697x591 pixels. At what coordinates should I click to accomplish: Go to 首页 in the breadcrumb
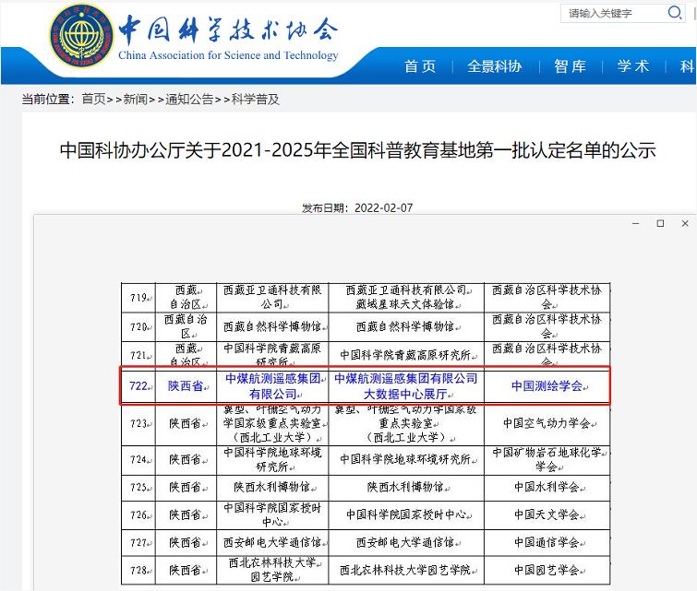click(x=94, y=99)
